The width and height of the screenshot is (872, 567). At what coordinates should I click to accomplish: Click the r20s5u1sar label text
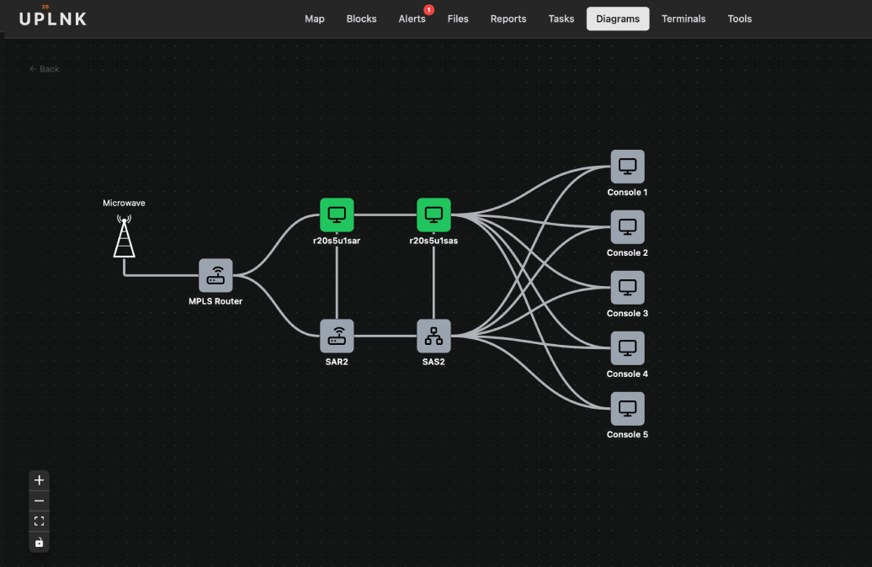(337, 241)
